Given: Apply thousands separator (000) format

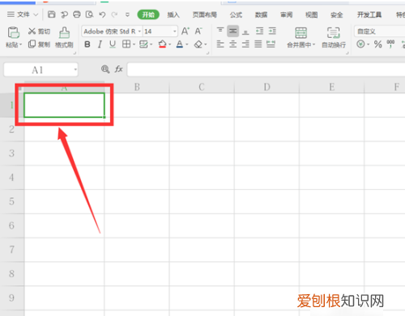Looking at the screenshot, I should point(390,44).
